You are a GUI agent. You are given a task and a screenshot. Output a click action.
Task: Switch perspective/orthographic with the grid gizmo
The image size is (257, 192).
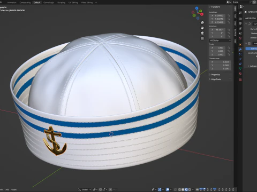[x=202, y=38]
